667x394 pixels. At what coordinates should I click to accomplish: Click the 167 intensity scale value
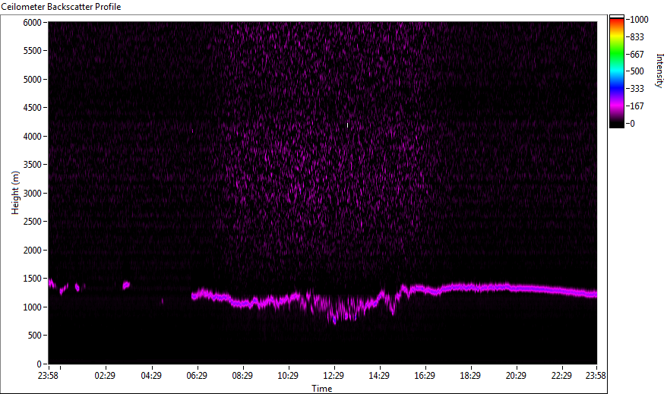[x=637, y=106]
